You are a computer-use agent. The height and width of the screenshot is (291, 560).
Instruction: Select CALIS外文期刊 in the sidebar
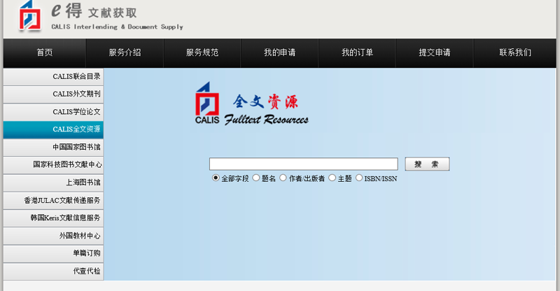click(53, 94)
